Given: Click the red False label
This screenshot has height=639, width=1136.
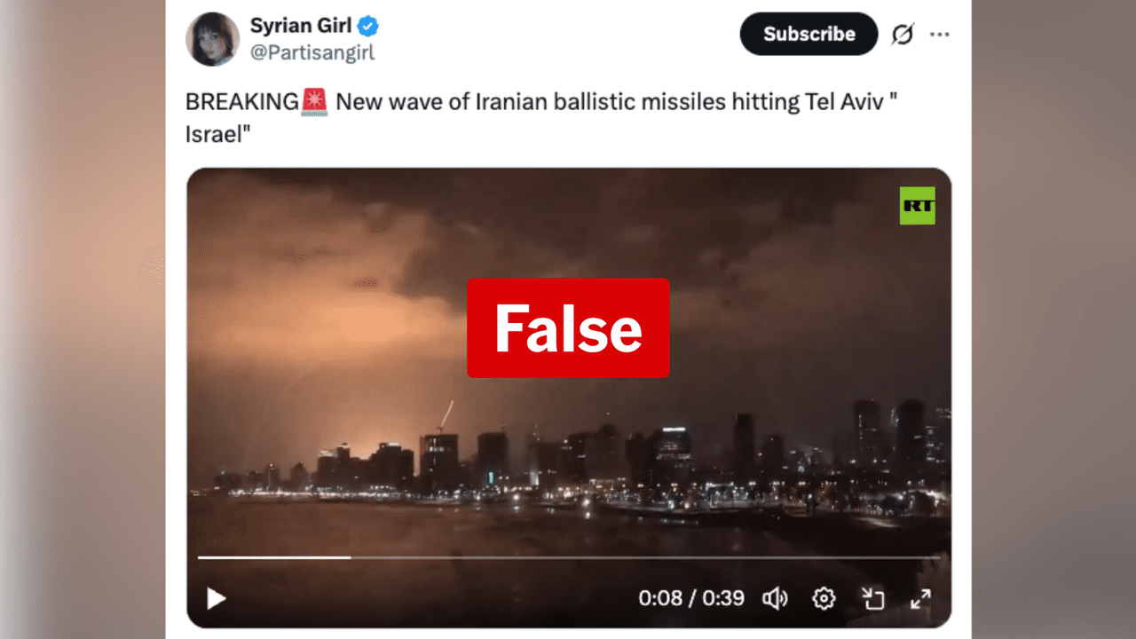Looking at the screenshot, I should pyautogui.click(x=568, y=327).
